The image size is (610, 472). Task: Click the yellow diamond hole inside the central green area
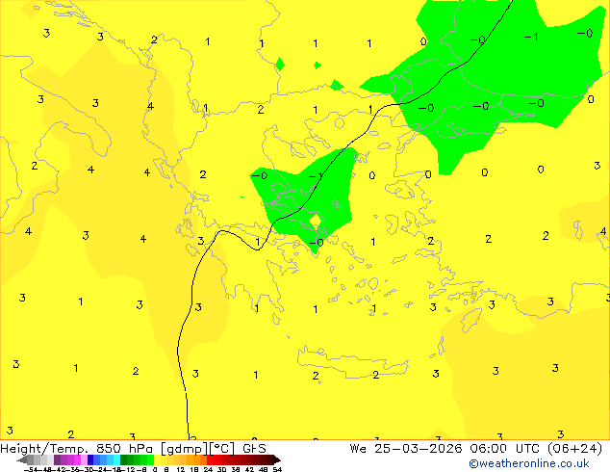(x=316, y=222)
